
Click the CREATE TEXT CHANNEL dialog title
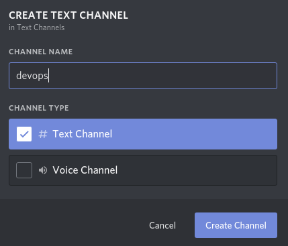(68, 15)
